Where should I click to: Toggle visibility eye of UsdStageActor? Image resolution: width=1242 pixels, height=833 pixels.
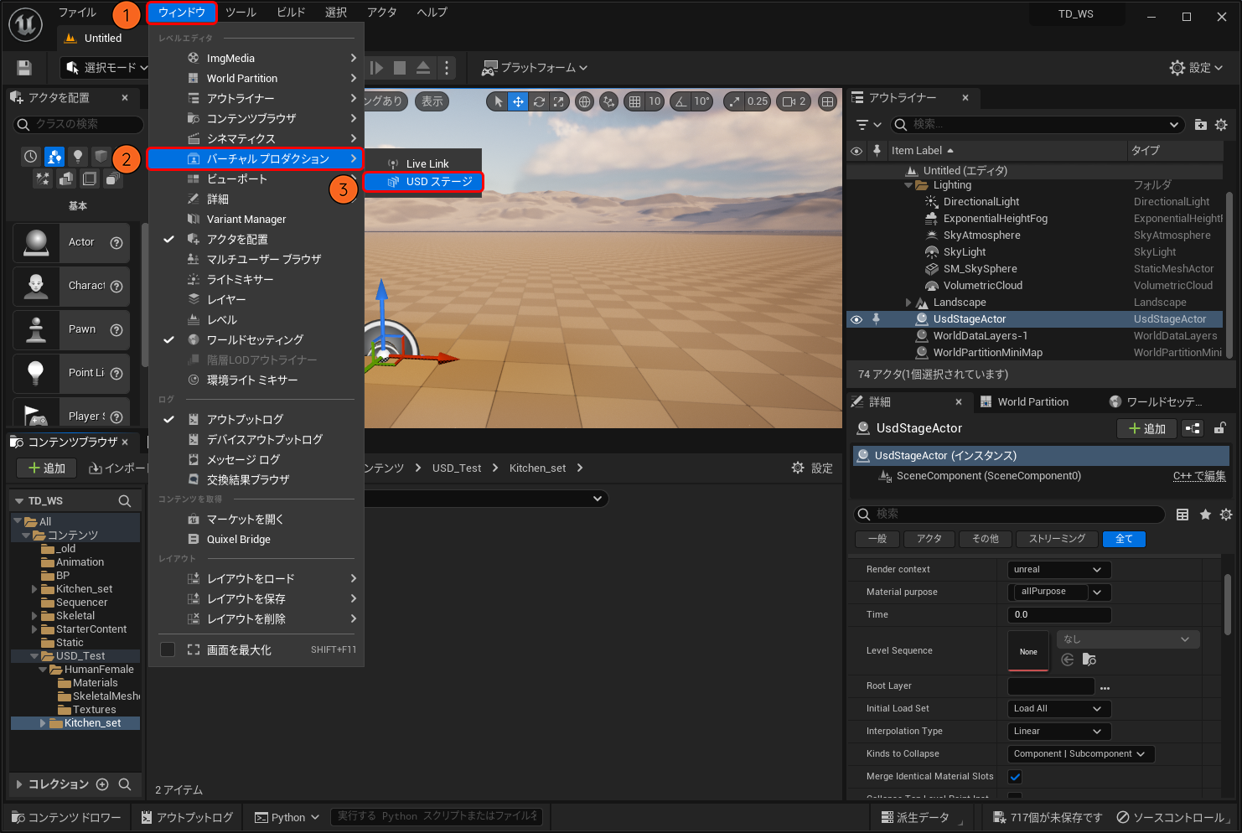click(x=856, y=319)
